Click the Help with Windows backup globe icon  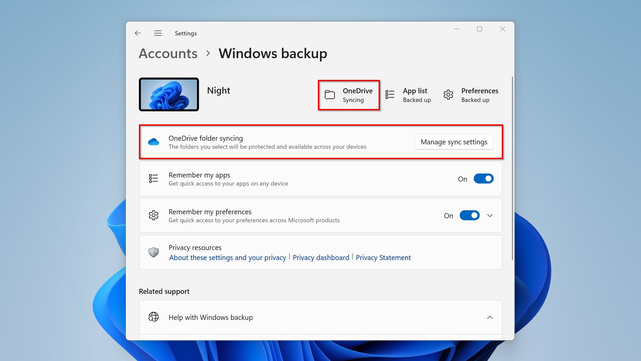coord(153,317)
